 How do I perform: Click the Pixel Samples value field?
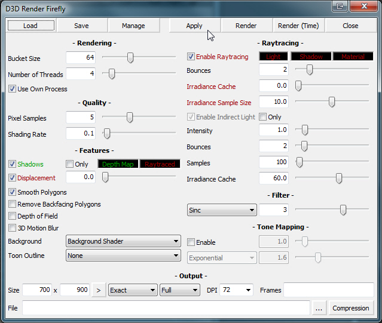tap(81, 118)
